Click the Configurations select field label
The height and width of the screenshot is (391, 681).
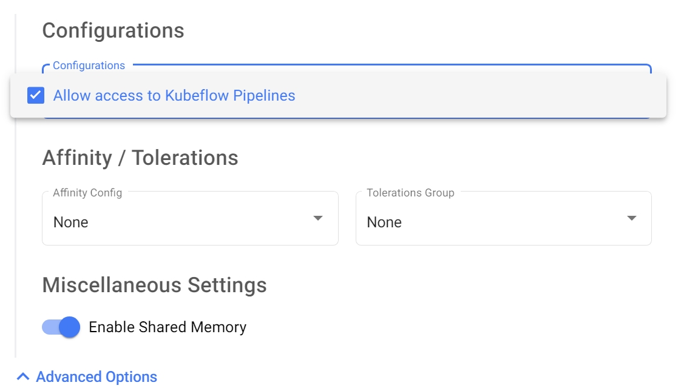tap(89, 65)
